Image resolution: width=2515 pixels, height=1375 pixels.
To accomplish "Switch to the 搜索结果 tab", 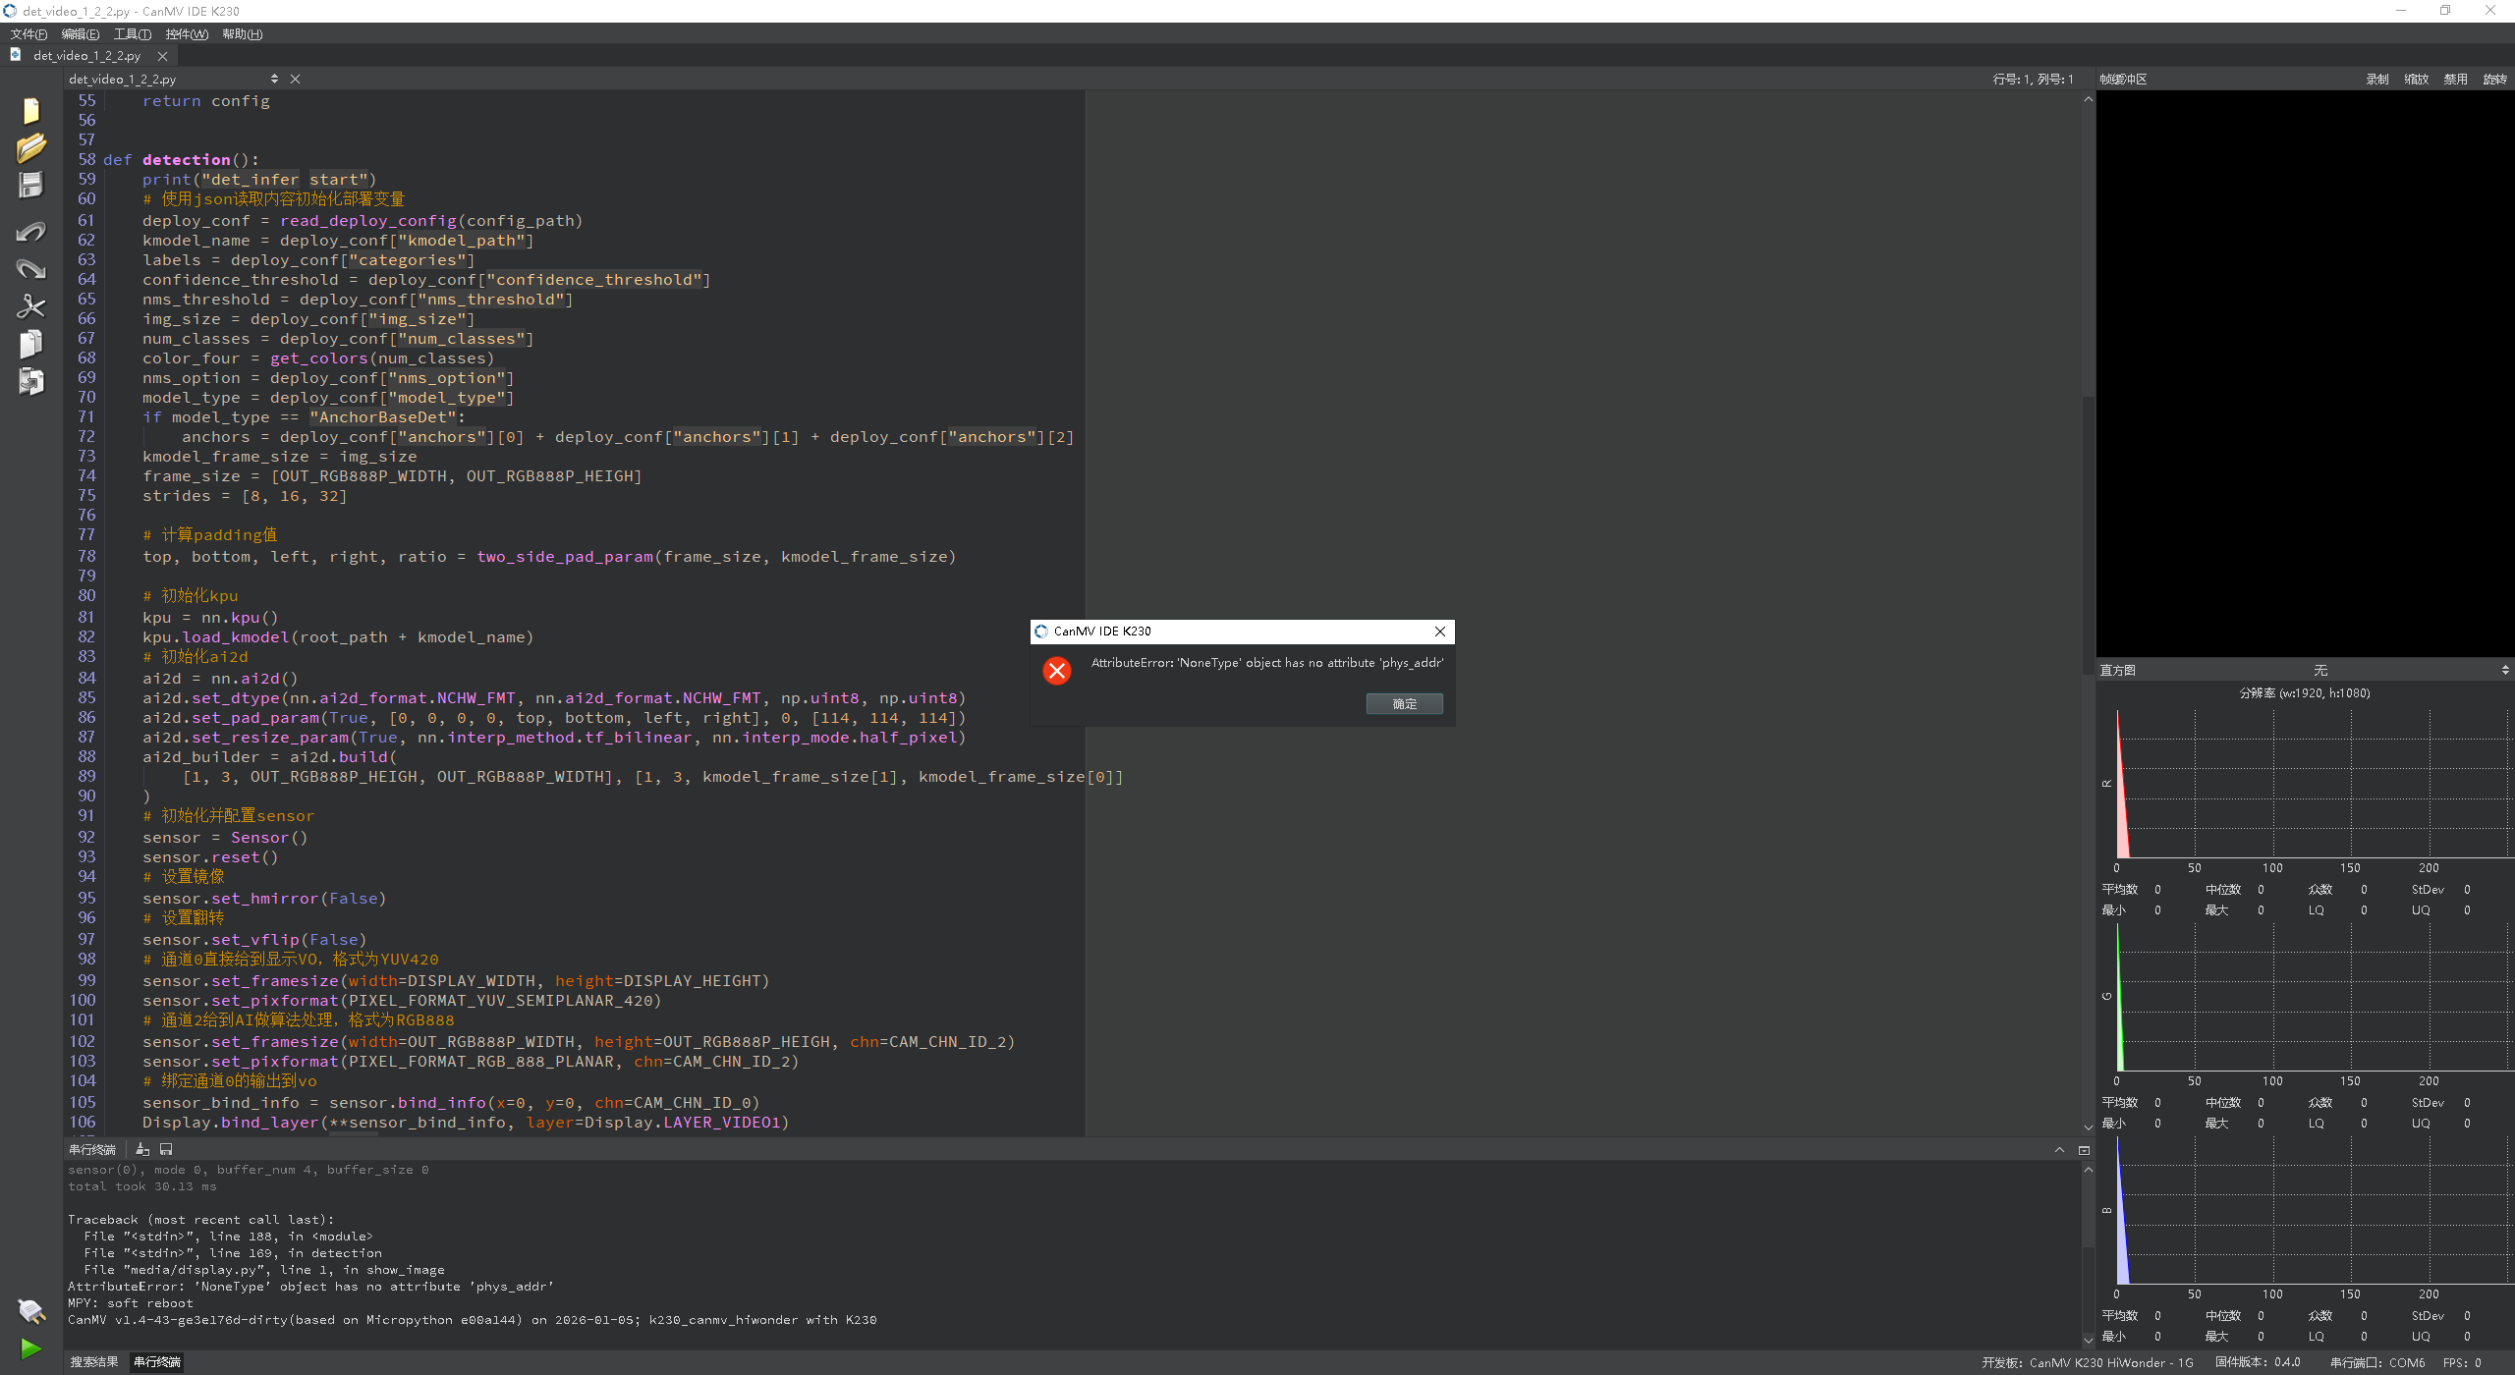I will click(x=94, y=1362).
